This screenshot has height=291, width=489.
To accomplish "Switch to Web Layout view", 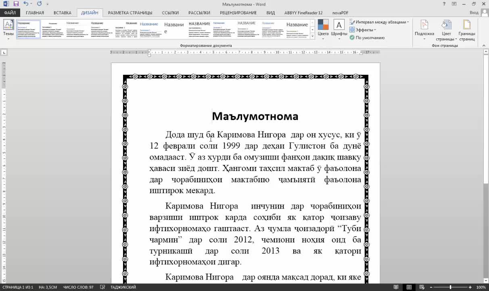I will click(x=422, y=287).
